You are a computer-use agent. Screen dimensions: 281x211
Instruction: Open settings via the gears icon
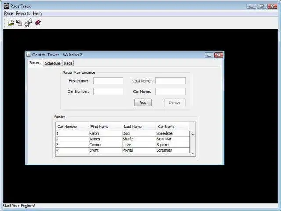[29, 23]
